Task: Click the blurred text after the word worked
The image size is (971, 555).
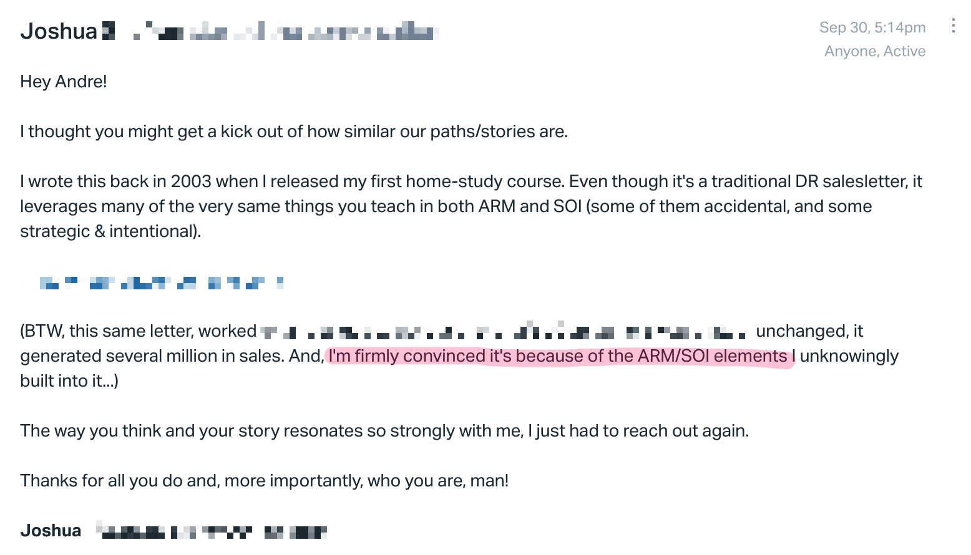Action: click(504, 331)
